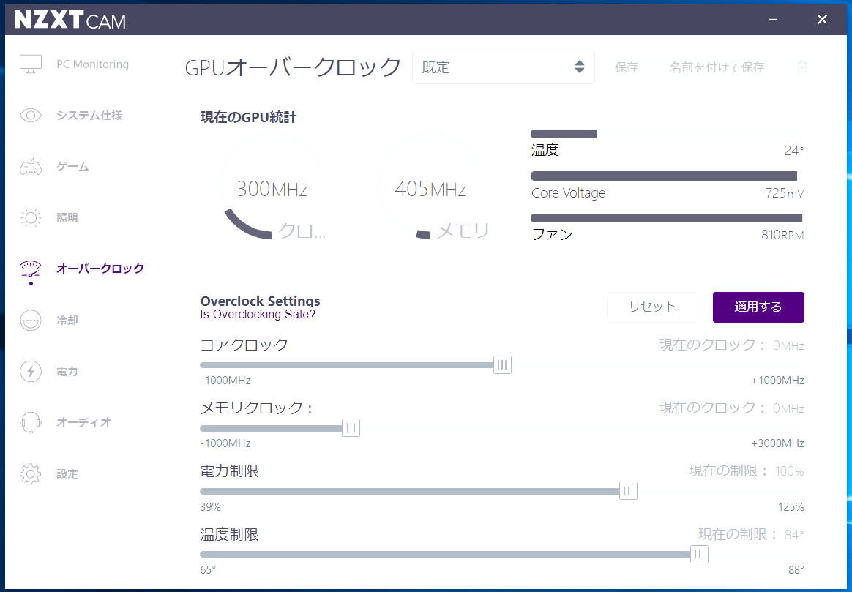Open the 照明 lighting section

coord(67,218)
